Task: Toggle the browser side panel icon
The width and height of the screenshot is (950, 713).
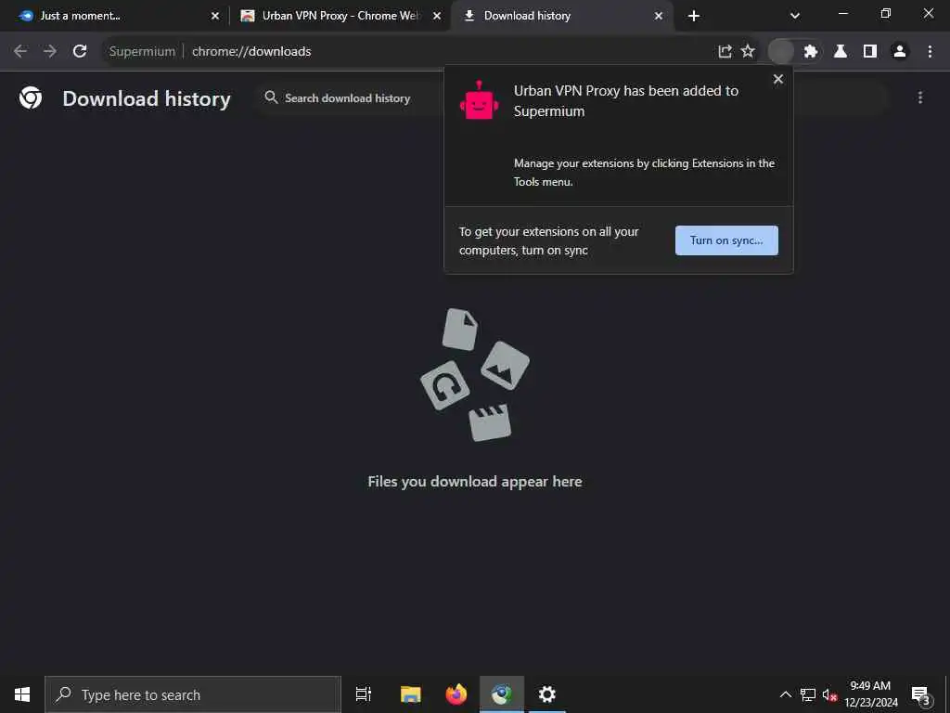Action: click(x=870, y=52)
